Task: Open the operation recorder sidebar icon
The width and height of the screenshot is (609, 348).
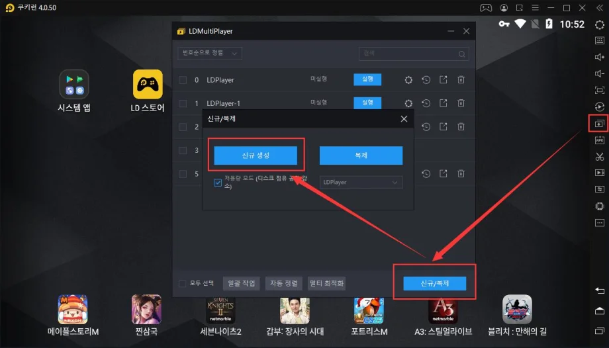Action: pyautogui.click(x=599, y=107)
